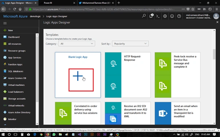Click the blue plus in Blank Logic App
Viewport: 220px width, 137px height.
coord(78,76)
